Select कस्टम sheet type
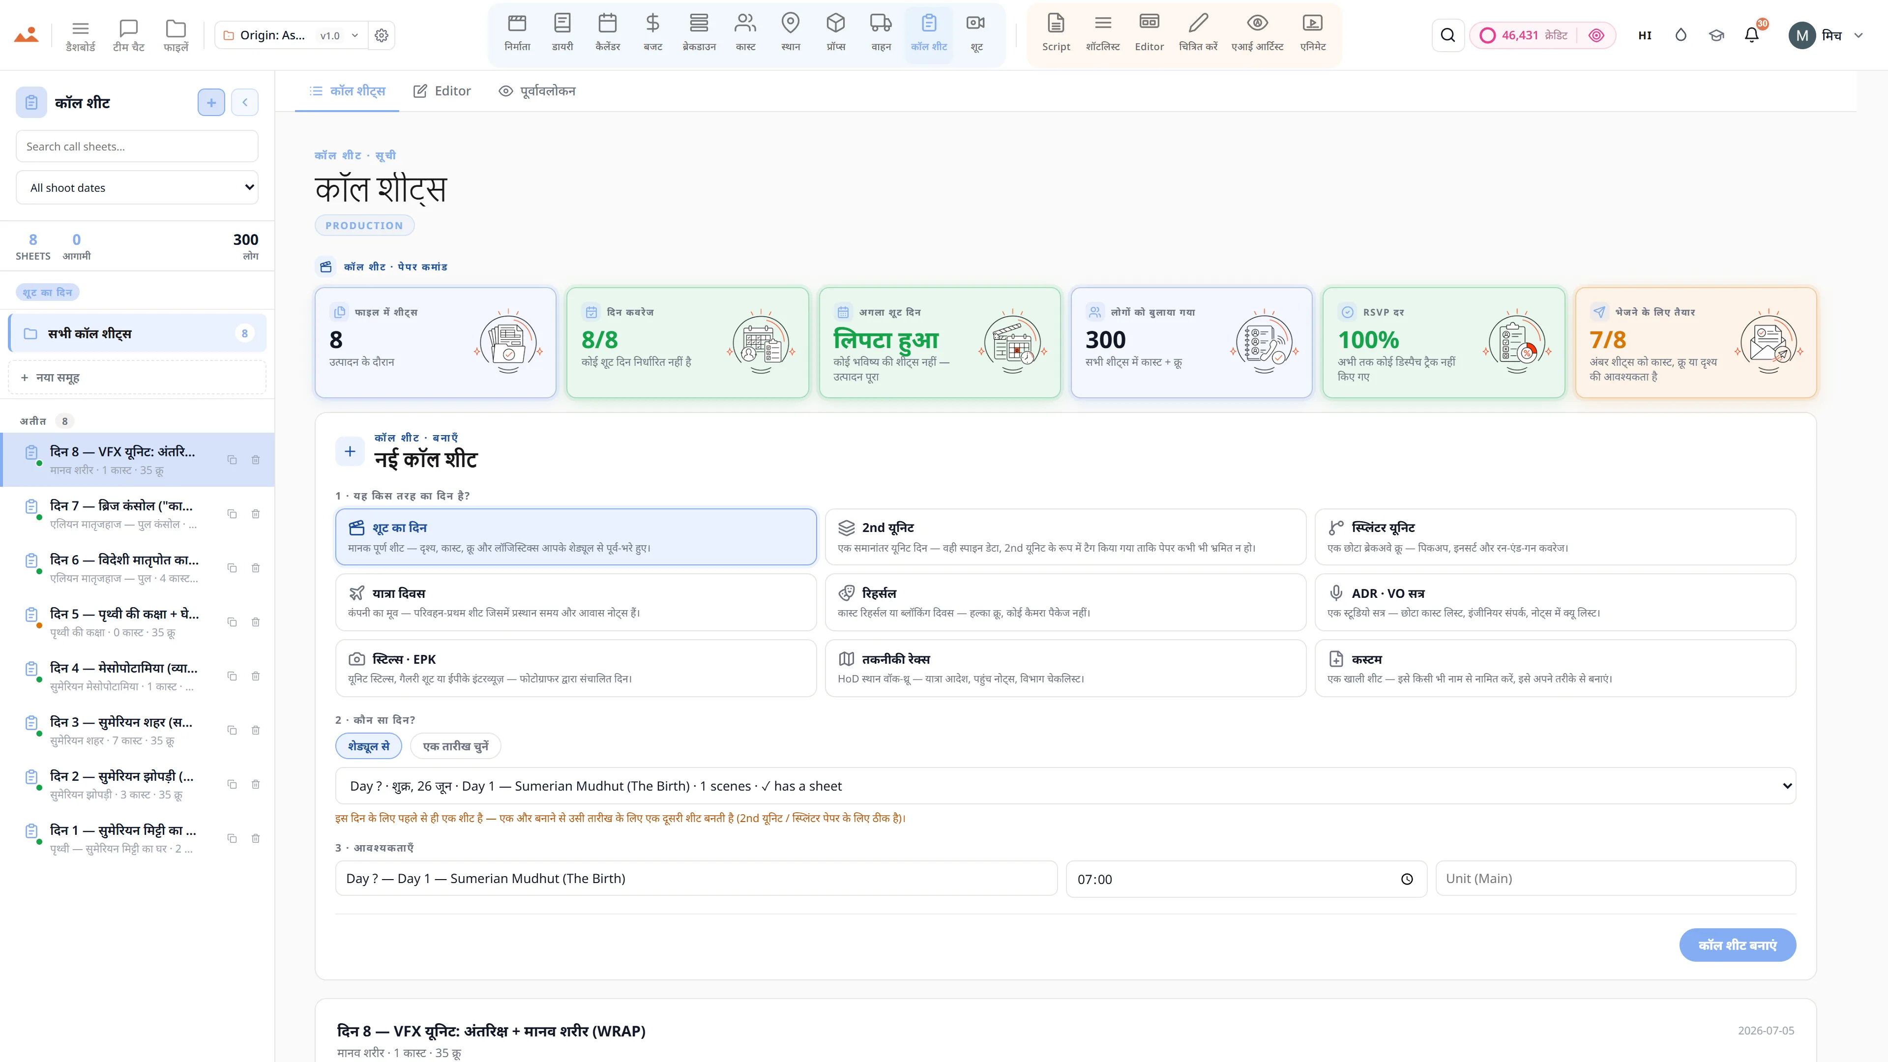This screenshot has width=1888, height=1062. (x=1555, y=669)
